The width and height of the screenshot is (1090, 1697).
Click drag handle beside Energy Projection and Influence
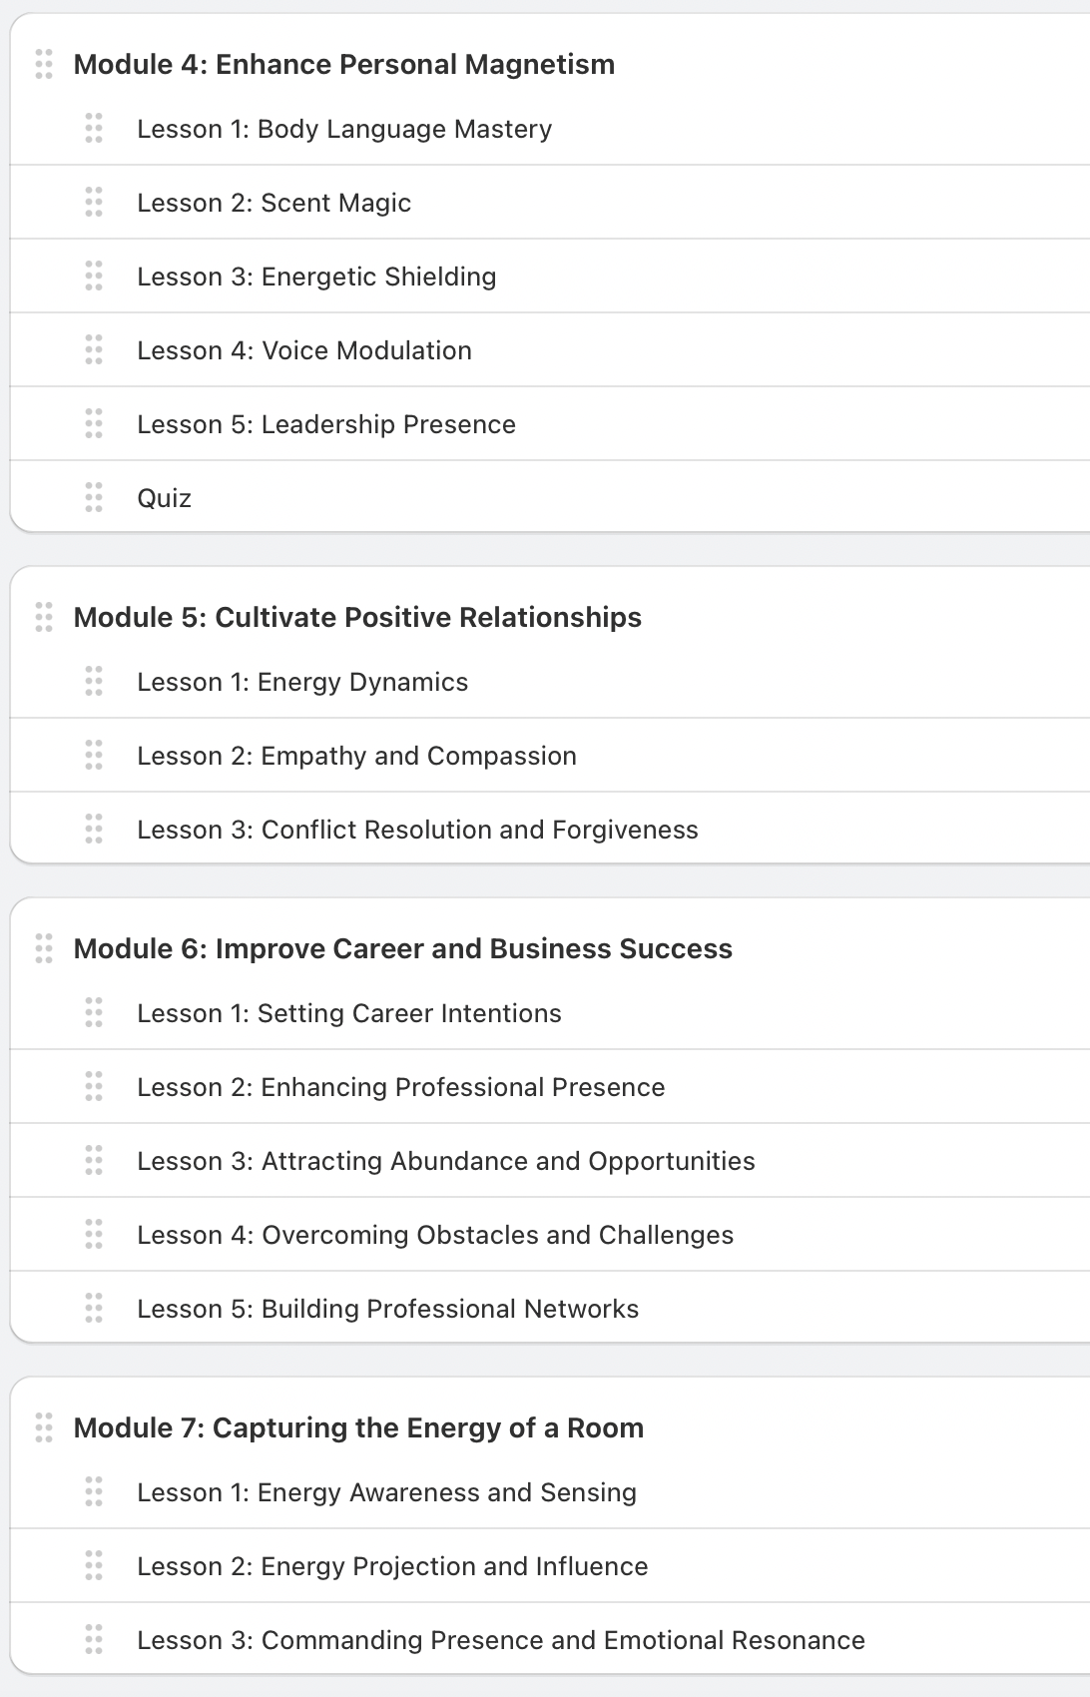[94, 1565]
